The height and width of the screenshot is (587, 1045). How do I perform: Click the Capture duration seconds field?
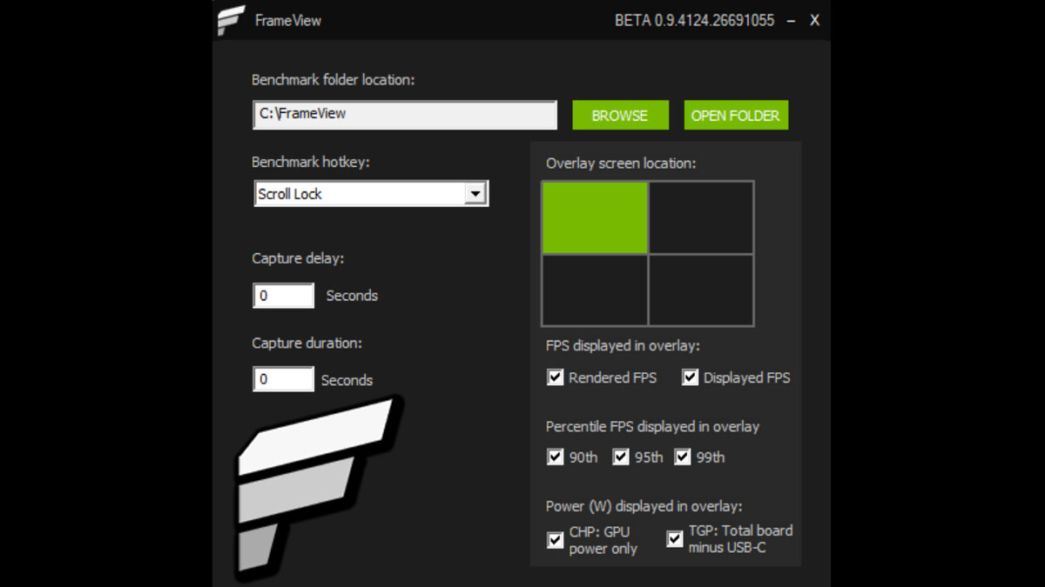[x=283, y=379]
